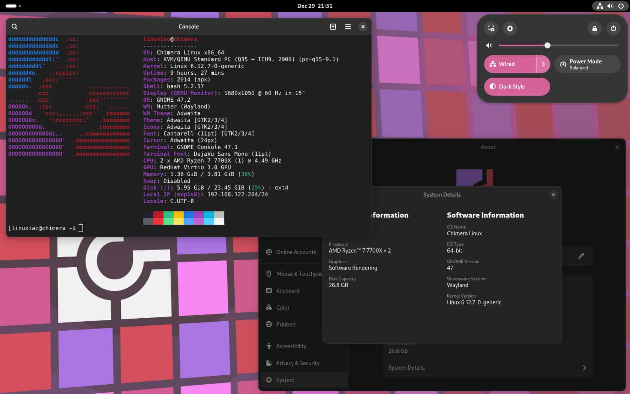Select the Printers section icon in Settings
630x394 pixels.
pyautogui.click(x=268, y=324)
